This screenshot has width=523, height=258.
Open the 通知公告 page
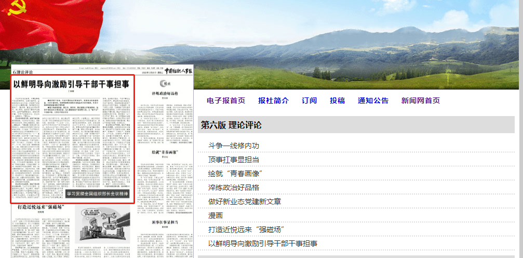click(x=373, y=101)
